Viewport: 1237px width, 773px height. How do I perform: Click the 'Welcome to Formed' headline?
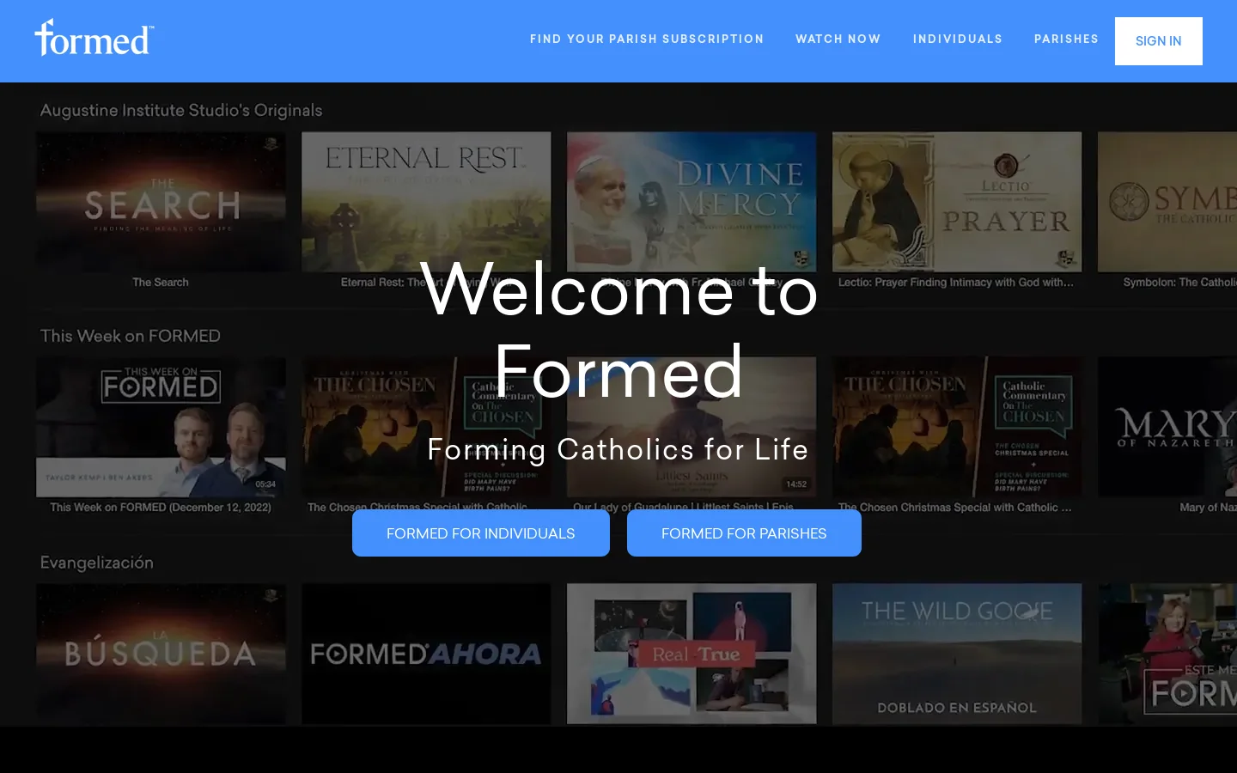(618, 332)
